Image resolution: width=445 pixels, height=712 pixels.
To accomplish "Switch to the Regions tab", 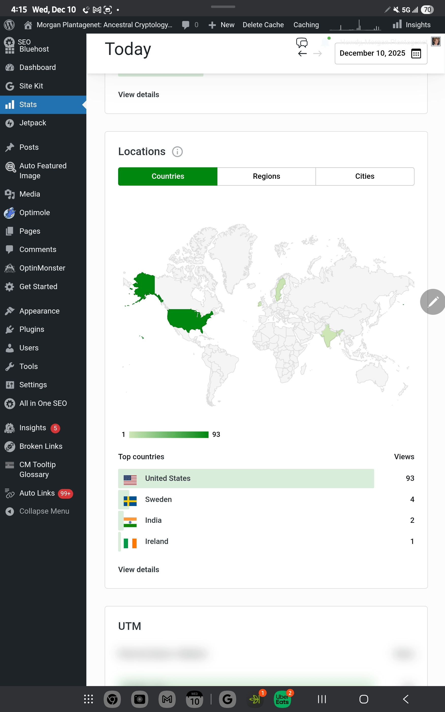I will (266, 176).
